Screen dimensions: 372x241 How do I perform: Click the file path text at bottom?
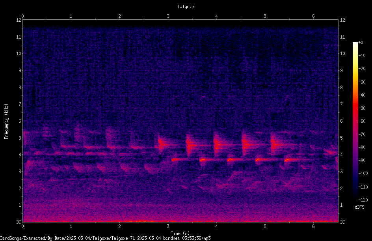point(105,238)
